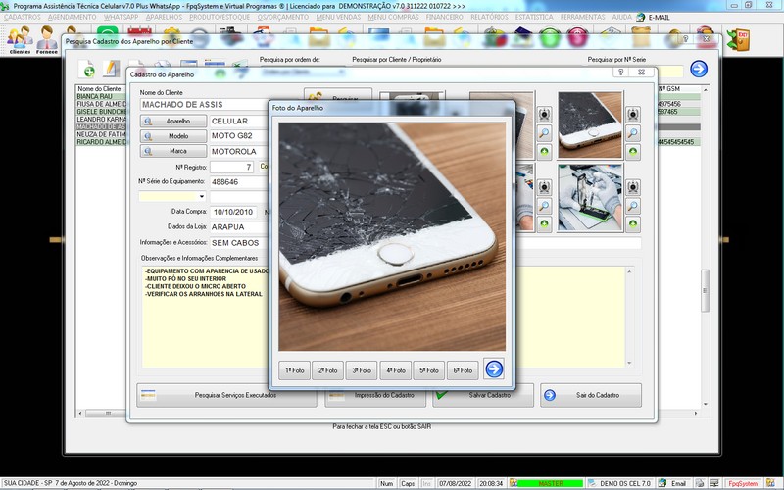Open the top-right broken phone thumbnail
This screenshot has height=490, width=784.
pyautogui.click(x=591, y=124)
